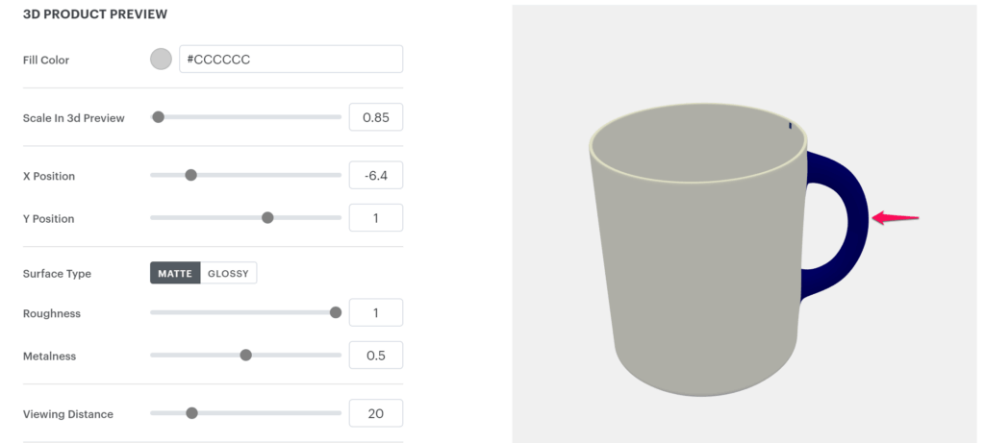This screenshot has width=985, height=443.
Task: Click the Viewing Distance value field
Action: (375, 414)
